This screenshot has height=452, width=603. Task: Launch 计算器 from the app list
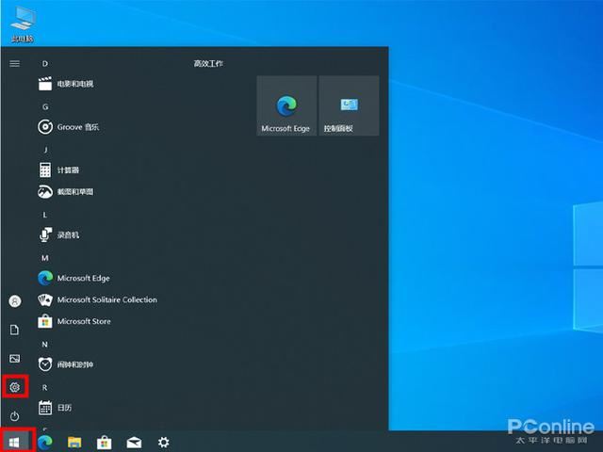point(68,170)
